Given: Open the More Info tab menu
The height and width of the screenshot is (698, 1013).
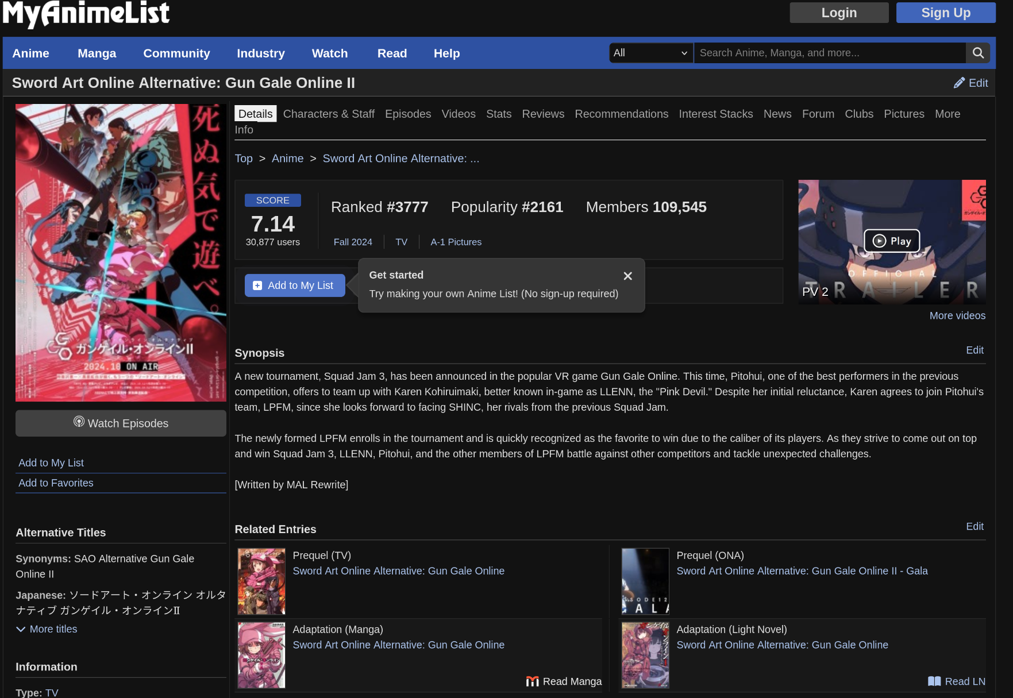Looking at the screenshot, I should coord(947,114).
